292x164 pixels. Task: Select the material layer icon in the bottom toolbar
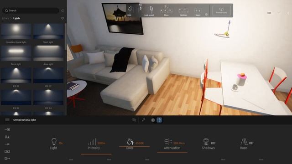click(134, 120)
